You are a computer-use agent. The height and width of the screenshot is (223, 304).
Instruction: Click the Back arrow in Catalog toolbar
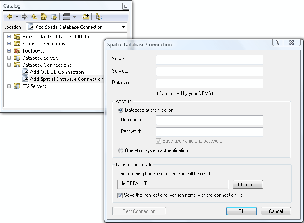pyautogui.click(x=9, y=17)
